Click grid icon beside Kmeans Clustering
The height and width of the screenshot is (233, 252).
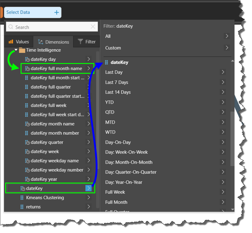(x=22, y=198)
